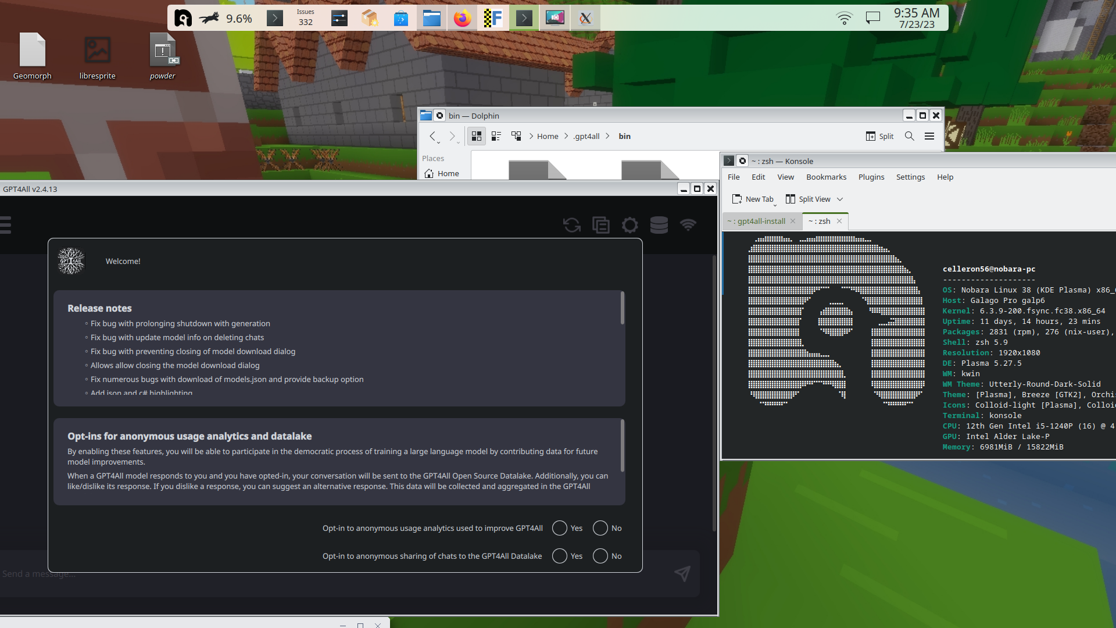The width and height of the screenshot is (1116, 628).
Task: Send a message with the paper plane icon
Action: [x=682, y=574]
